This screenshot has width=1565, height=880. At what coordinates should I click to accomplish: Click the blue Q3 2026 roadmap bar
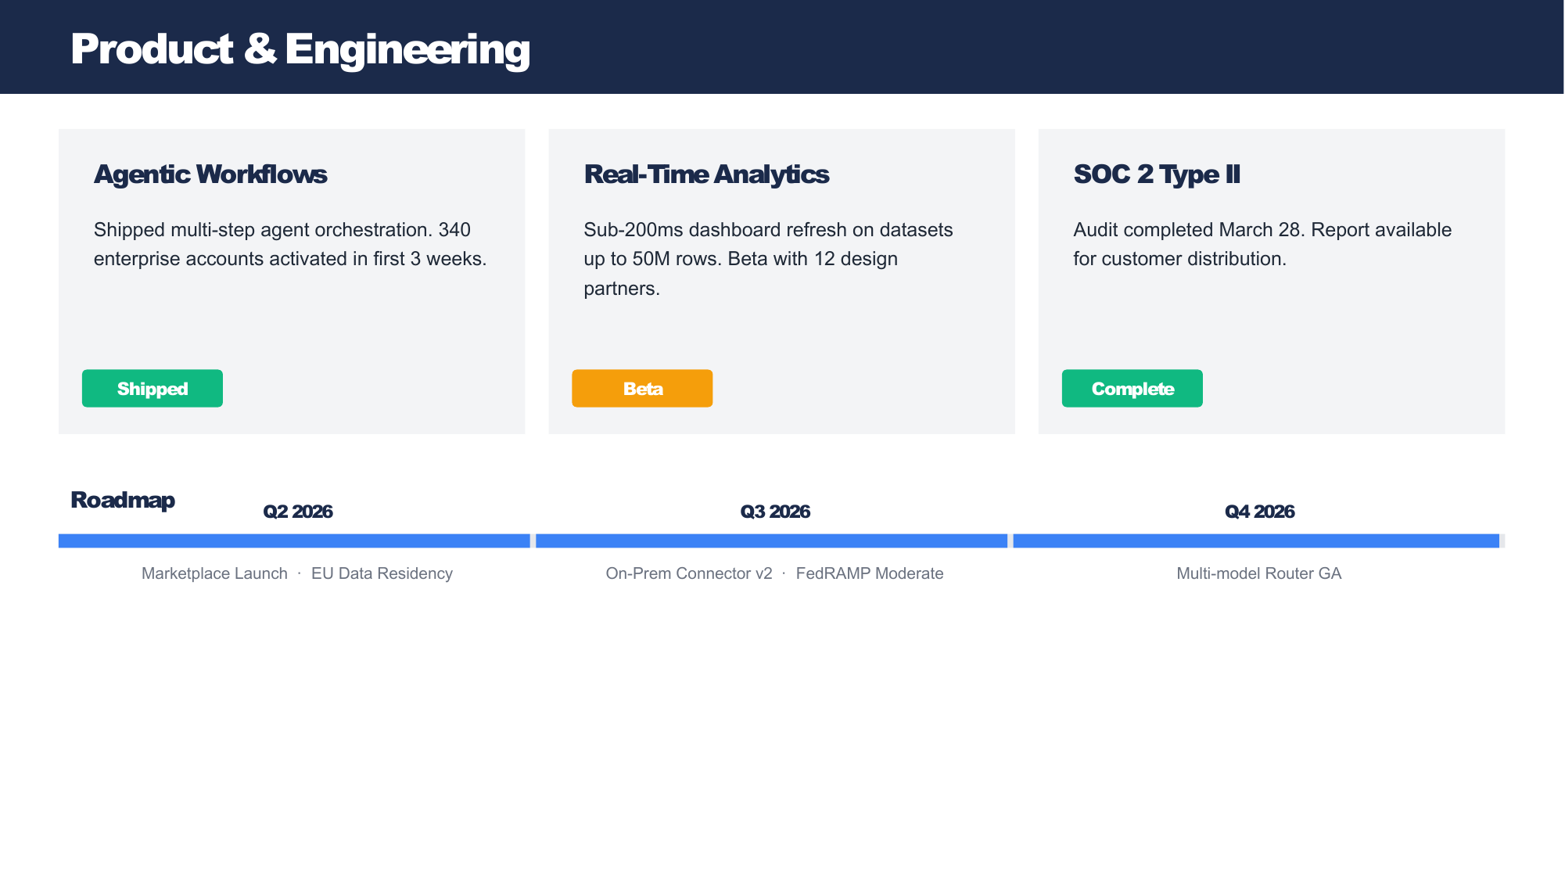(x=771, y=541)
